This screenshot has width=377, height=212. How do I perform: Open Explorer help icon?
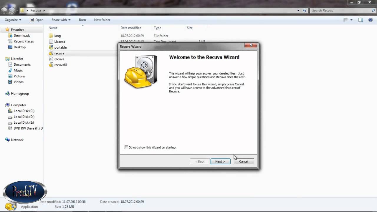coord(371,20)
